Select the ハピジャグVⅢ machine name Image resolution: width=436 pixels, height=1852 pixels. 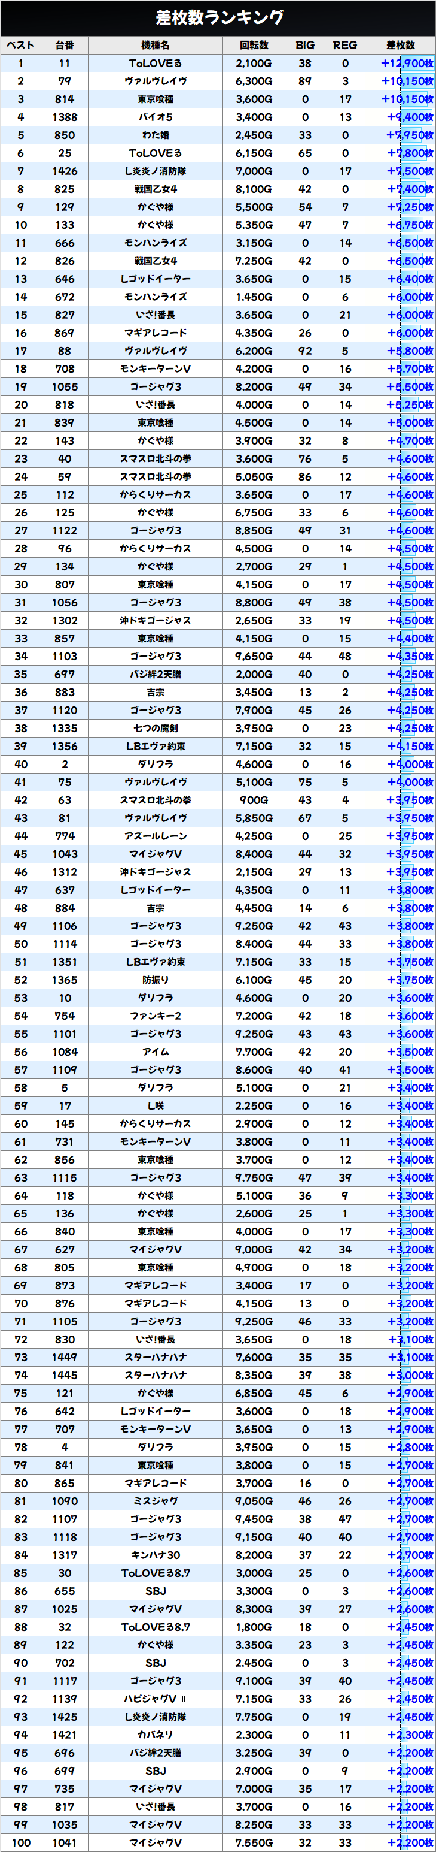[155, 1699]
